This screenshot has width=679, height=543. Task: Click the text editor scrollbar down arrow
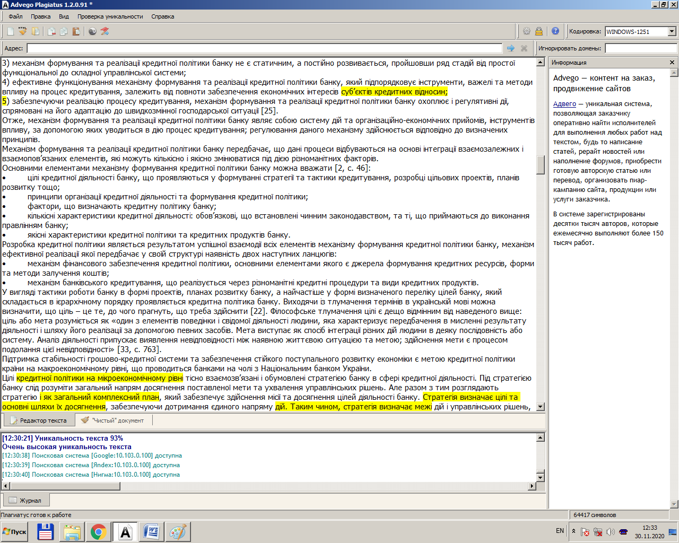(541, 407)
